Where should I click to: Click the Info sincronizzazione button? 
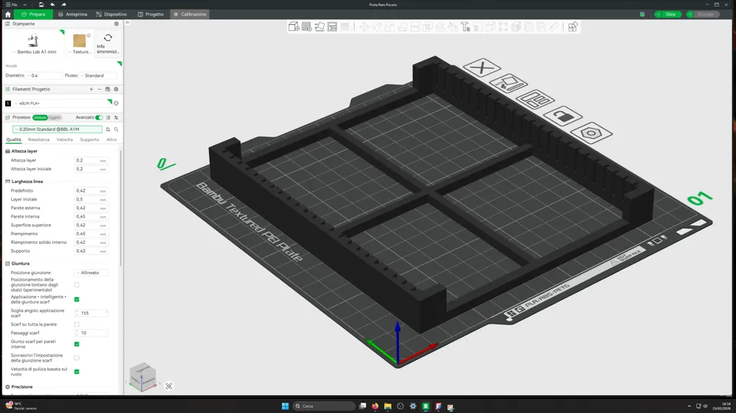(x=108, y=43)
